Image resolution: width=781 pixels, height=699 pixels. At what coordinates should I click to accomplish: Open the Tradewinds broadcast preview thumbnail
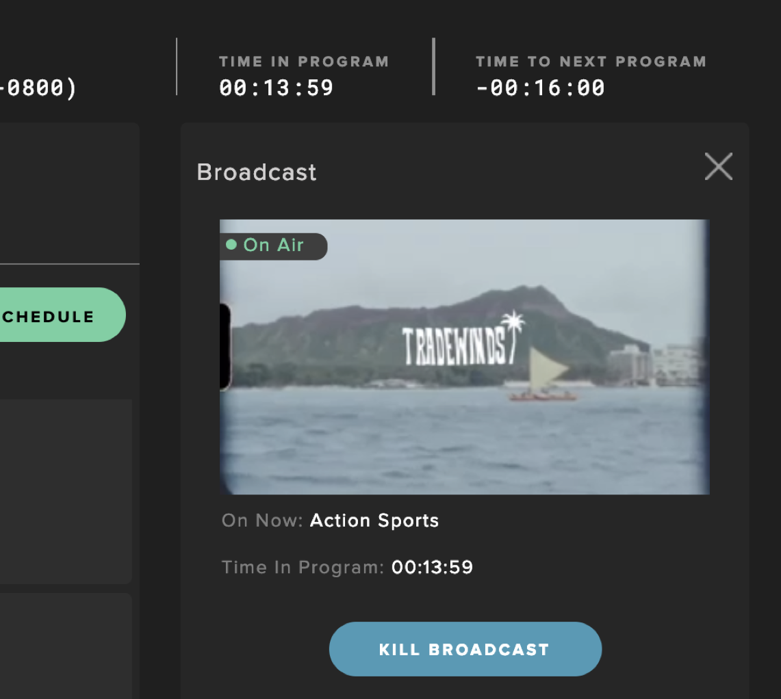[x=465, y=357]
